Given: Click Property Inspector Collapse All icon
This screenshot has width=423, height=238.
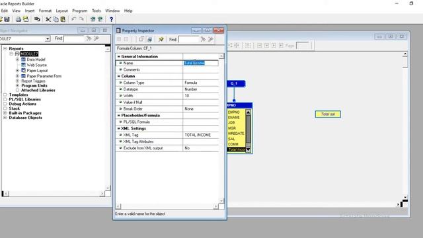Looking at the screenshot, I should [x=126, y=40].
